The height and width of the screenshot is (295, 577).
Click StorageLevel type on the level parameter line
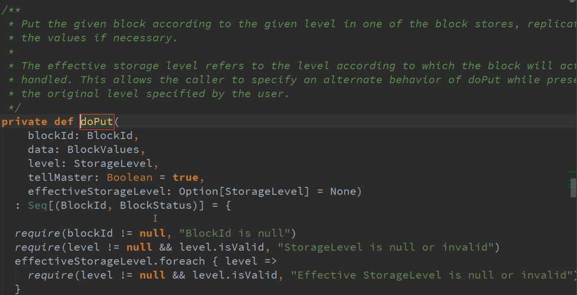(x=113, y=164)
